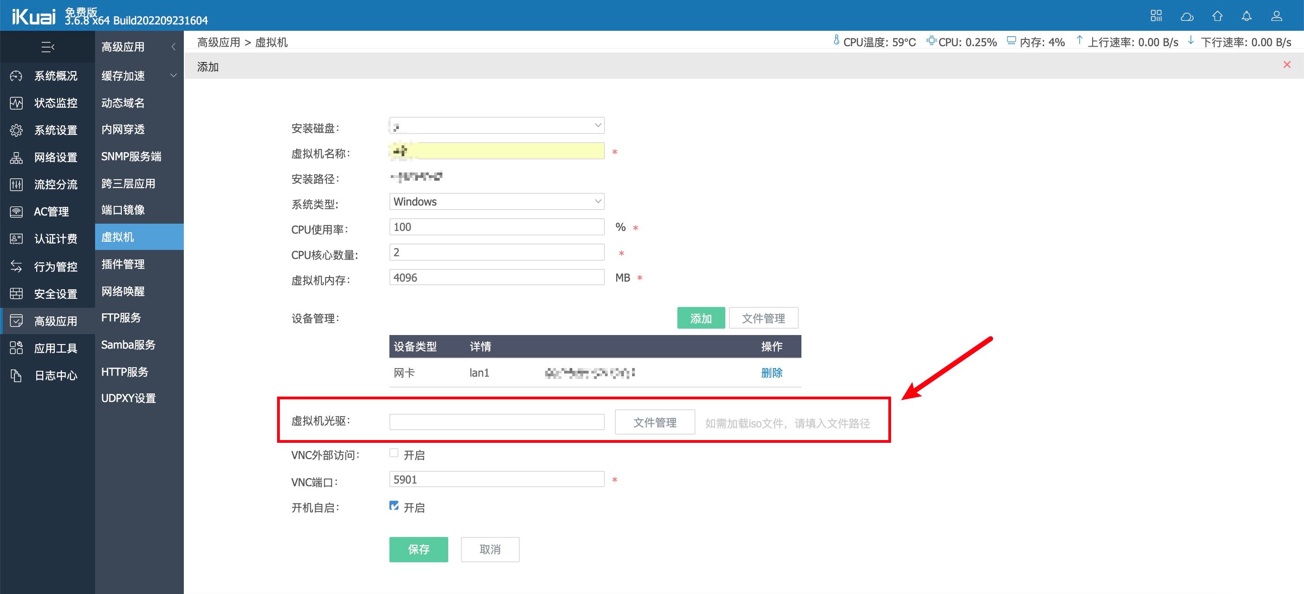Click the 系统设置 gear icon
1304x594 pixels.
16,130
